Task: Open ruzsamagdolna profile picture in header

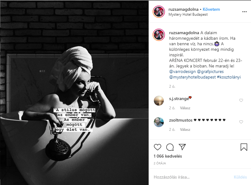Action: (x=159, y=12)
